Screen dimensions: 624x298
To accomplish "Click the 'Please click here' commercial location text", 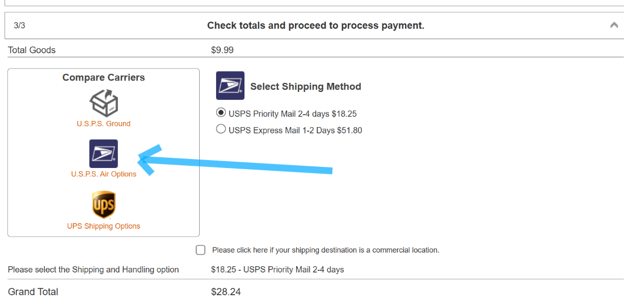I will 326,250.
